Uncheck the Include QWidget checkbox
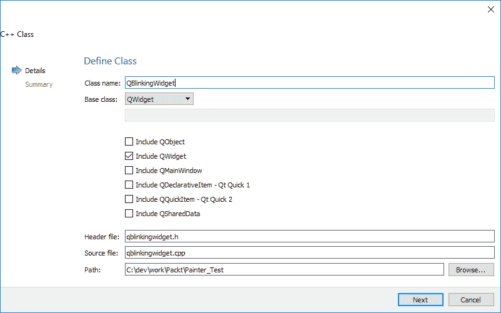 129,156
